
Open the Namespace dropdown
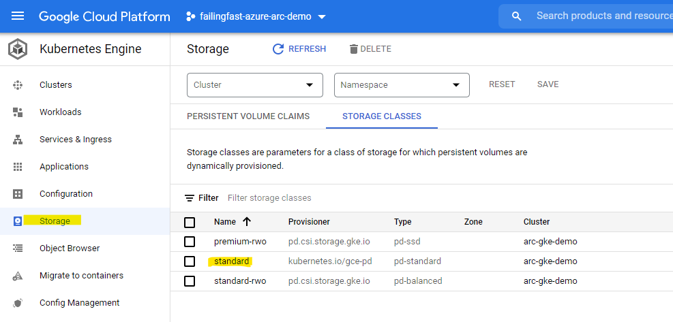402,85
